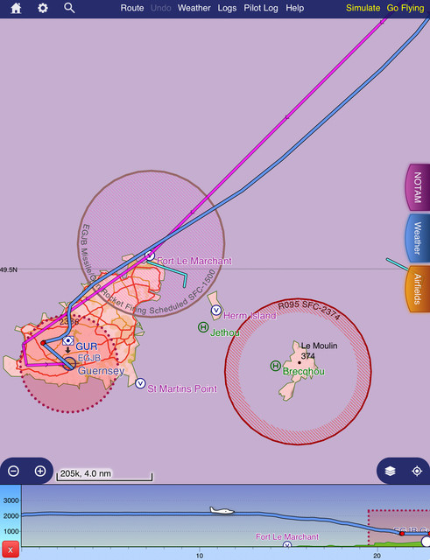The image size is (430, 560).
Task: Tap Go Flying button
Action: pos(405,8)
